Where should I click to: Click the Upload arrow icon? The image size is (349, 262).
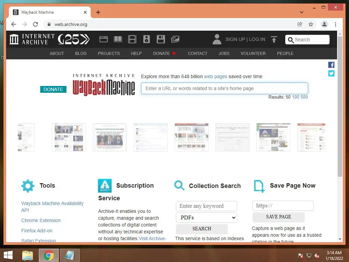click(x=274, y=39)
